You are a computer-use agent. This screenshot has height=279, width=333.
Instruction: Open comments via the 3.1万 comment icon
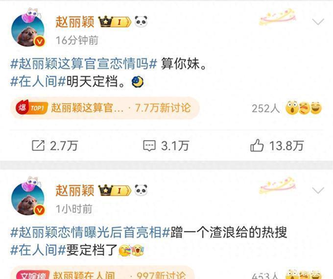tap(149, 146)
